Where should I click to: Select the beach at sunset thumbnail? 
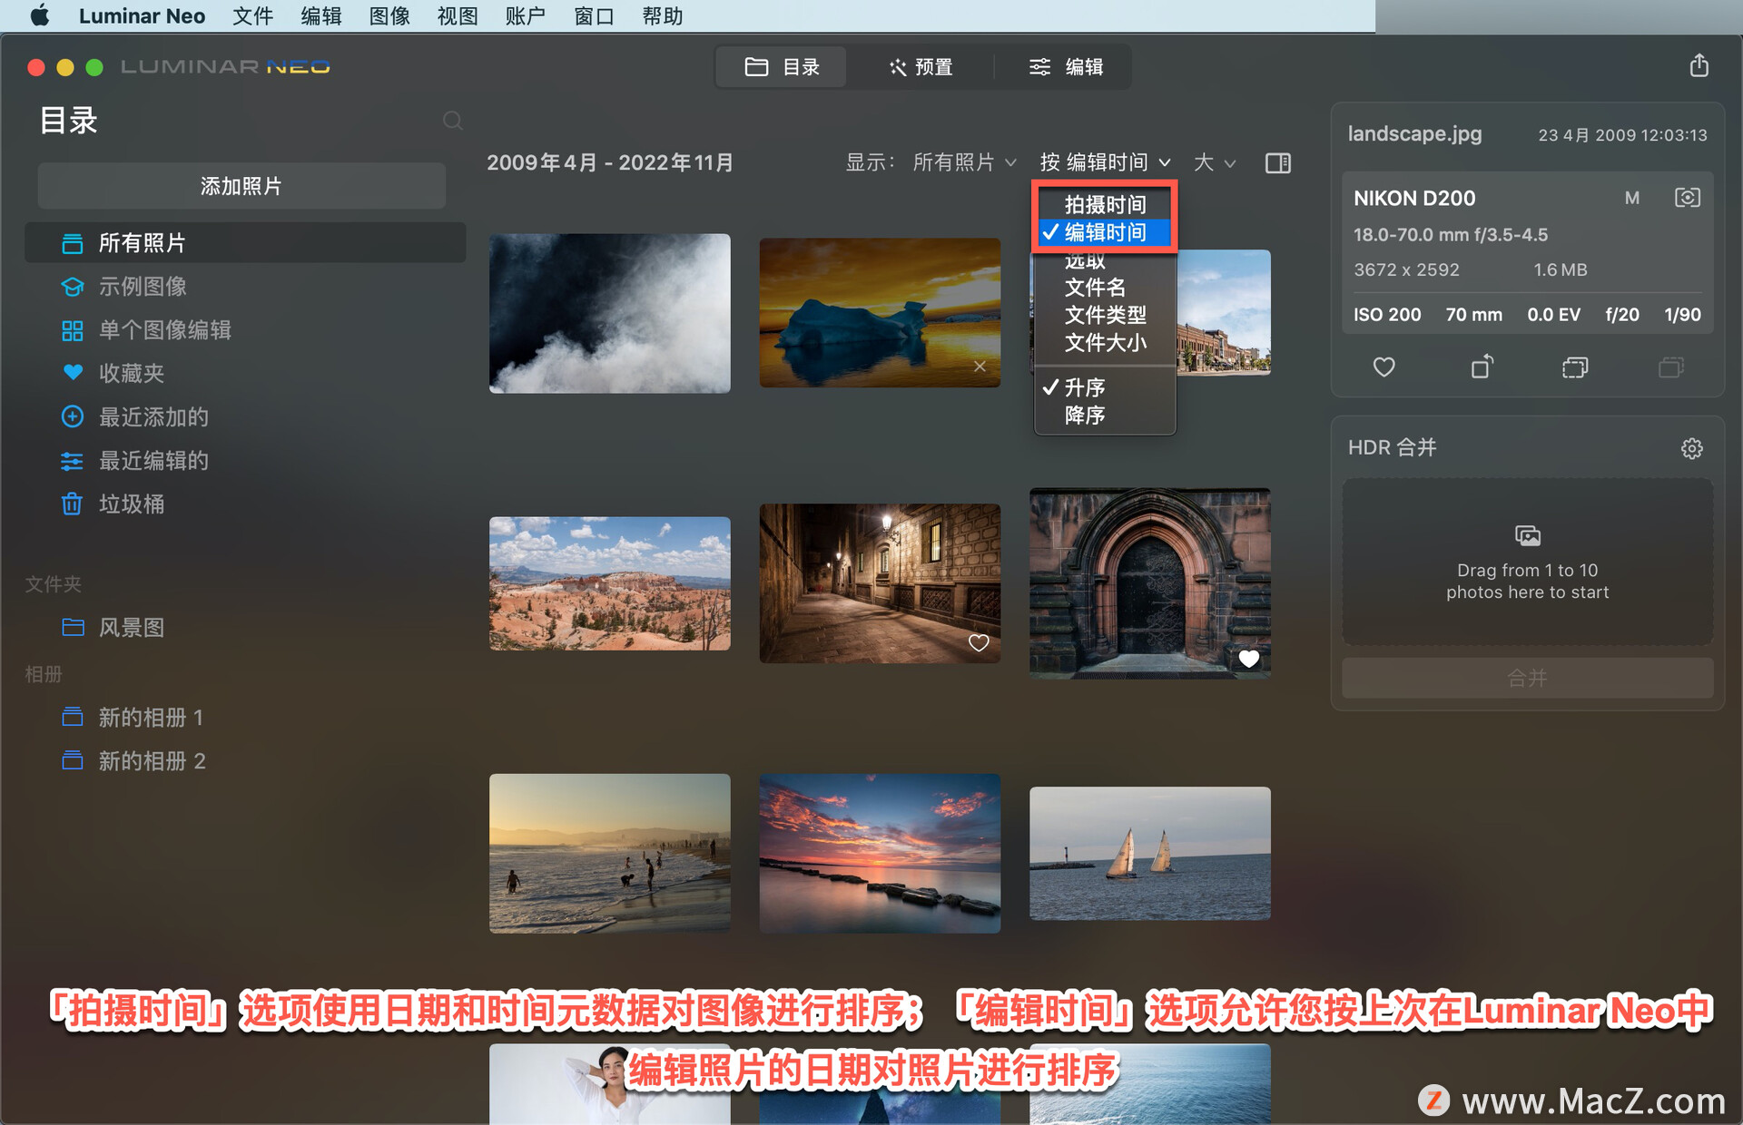pos(609,853)
